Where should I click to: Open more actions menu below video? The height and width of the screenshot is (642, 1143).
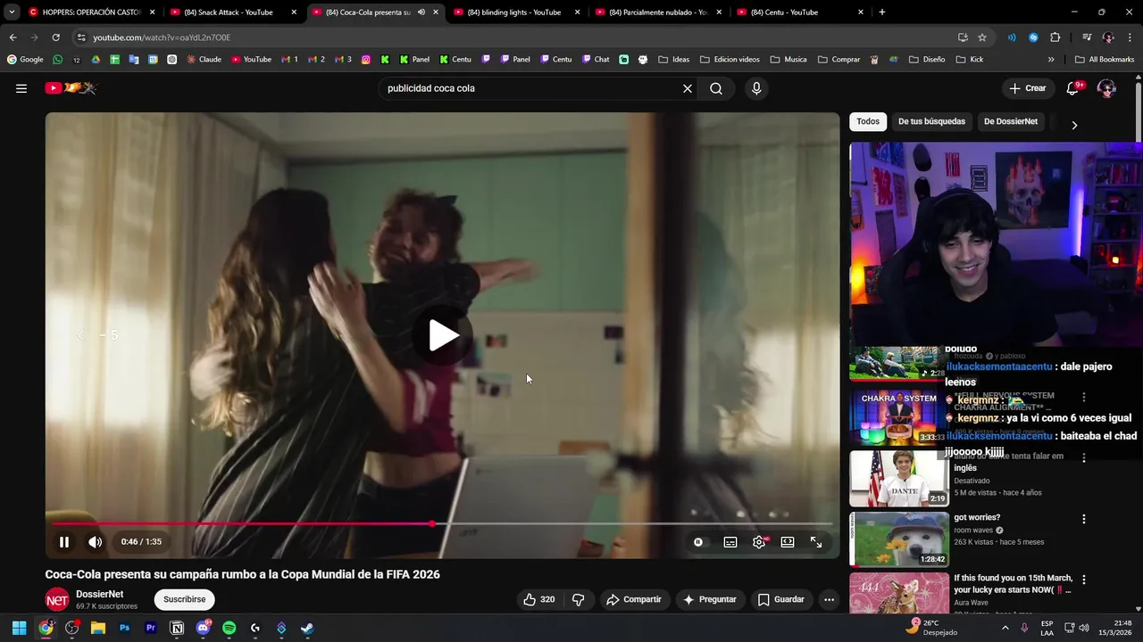829,599
